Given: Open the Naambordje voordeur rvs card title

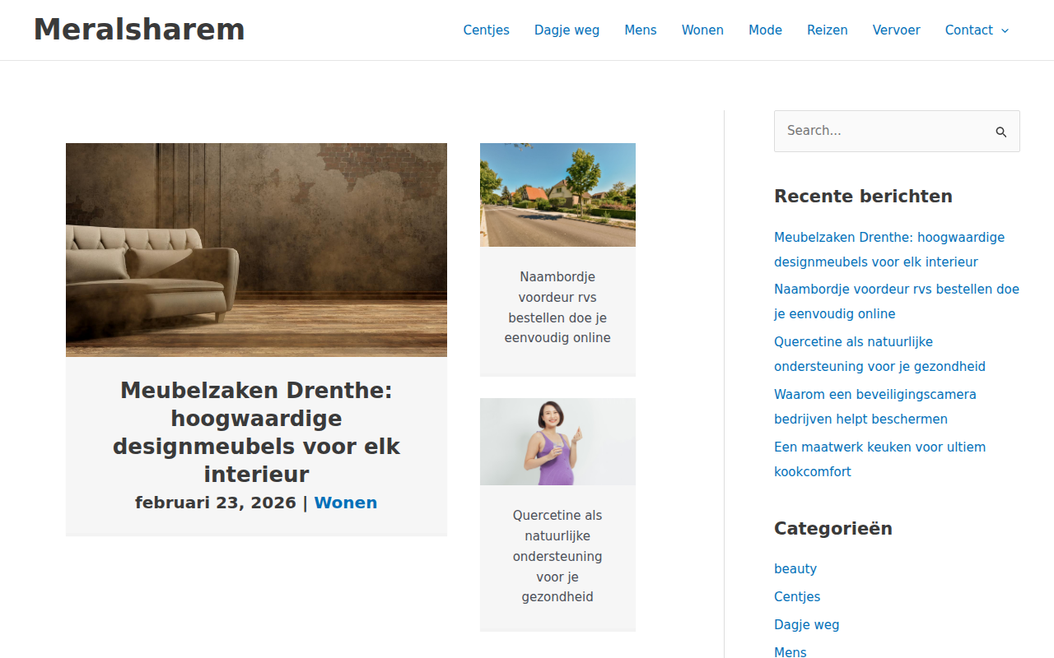Looking at the screenshot, I should [x=557, y=307].
